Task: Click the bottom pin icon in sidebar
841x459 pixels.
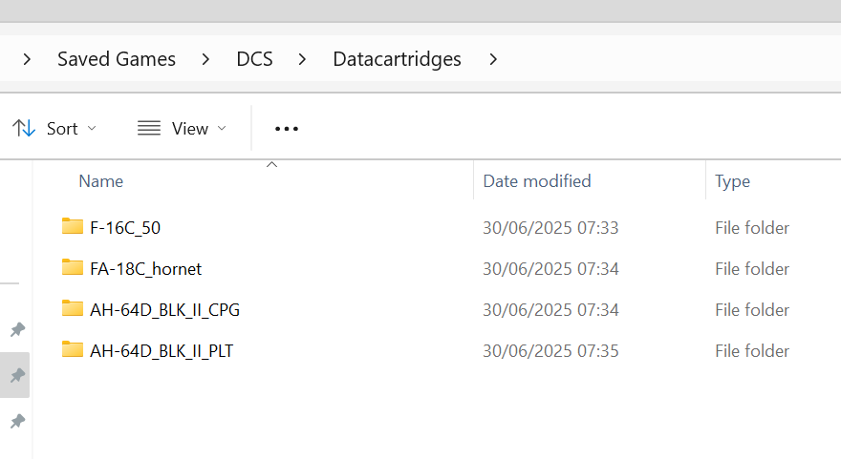Action: (x=17, y=421)
